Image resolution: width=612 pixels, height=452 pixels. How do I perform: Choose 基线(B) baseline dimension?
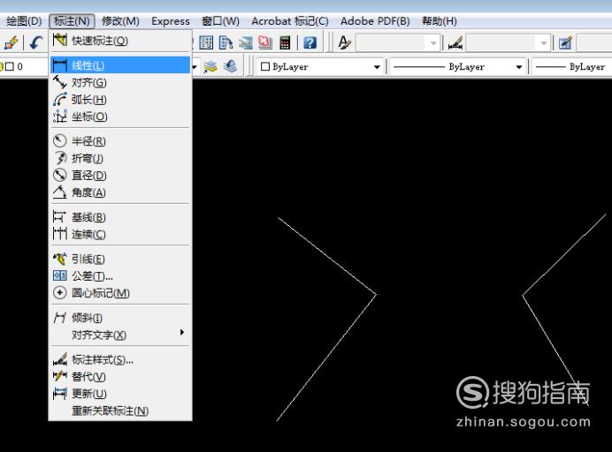click(x=120, y=217)
